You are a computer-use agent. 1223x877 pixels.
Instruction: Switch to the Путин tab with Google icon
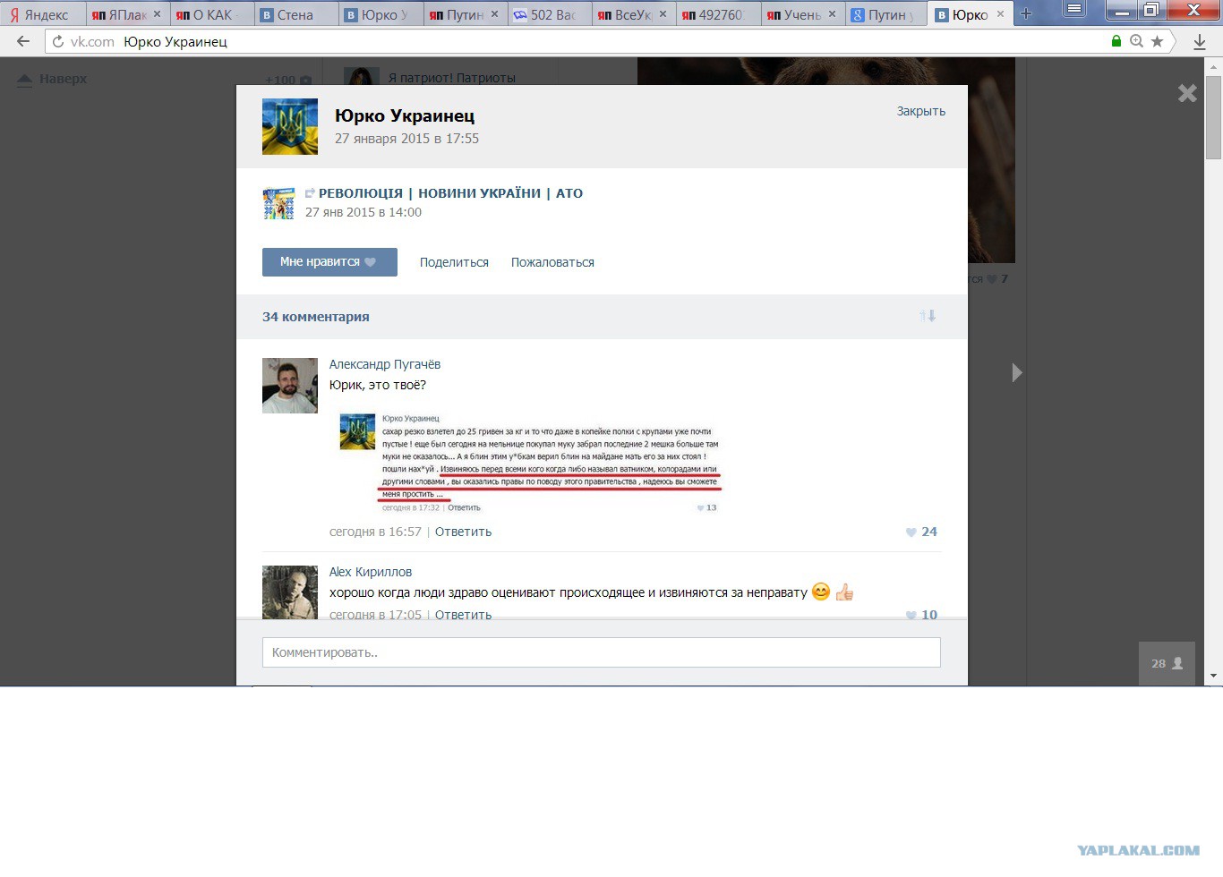(885, 14)
